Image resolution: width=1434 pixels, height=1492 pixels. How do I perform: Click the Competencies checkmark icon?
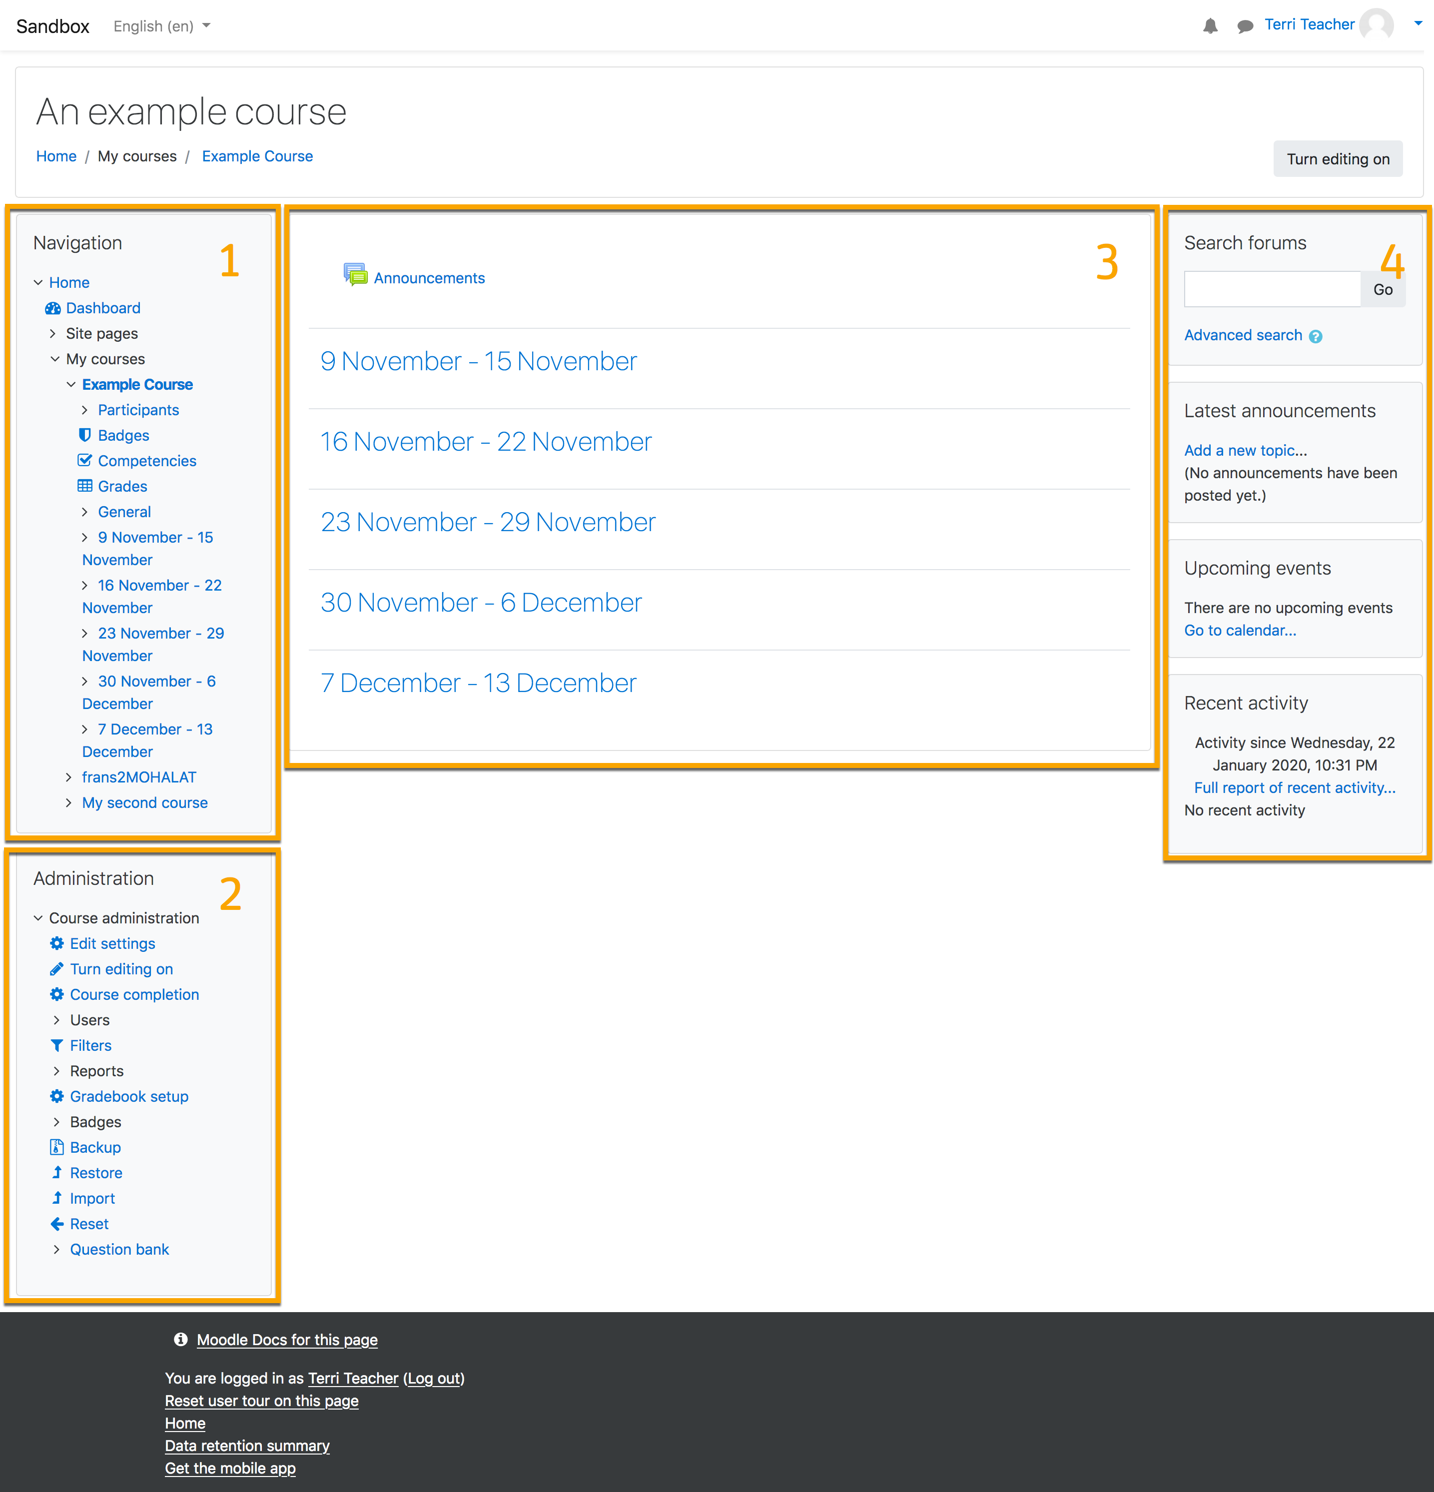[x=84, y=461]
